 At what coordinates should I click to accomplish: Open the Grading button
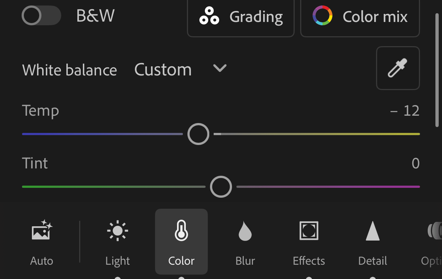(241, 17)
